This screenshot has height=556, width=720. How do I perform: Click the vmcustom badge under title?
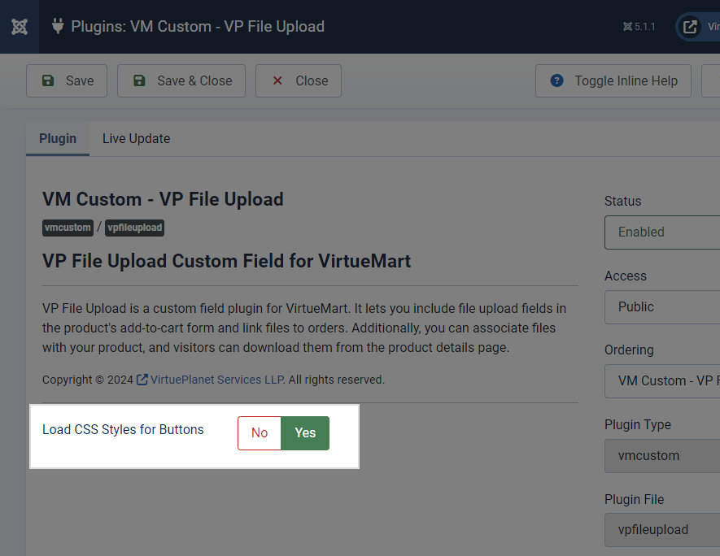pyautogui.click(x=68, y=228)
